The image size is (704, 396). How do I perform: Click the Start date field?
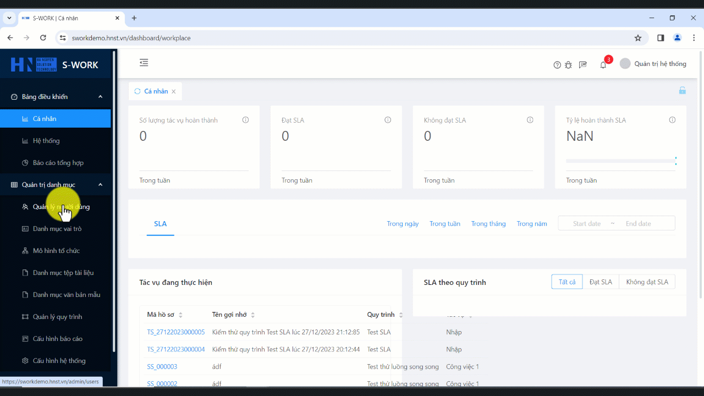pyautogui.click(x=587, y=224)
